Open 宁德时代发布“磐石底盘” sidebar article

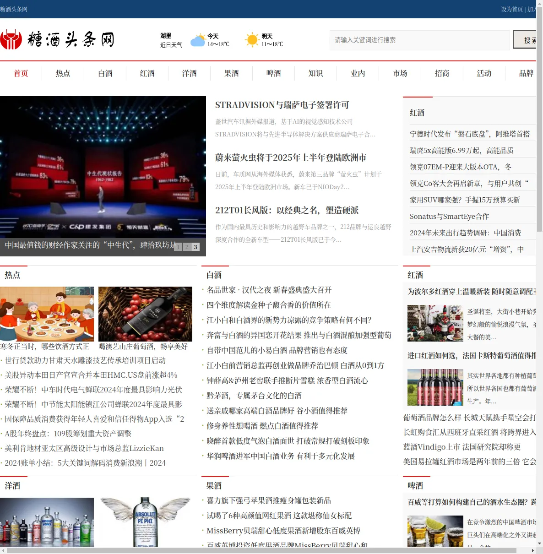(470, 134)
